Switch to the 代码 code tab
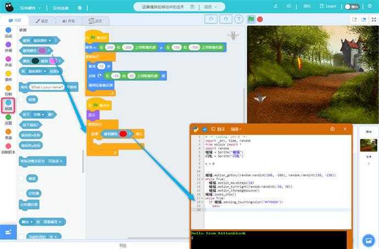Screen dimensions: 379x249 coord(15,20)
